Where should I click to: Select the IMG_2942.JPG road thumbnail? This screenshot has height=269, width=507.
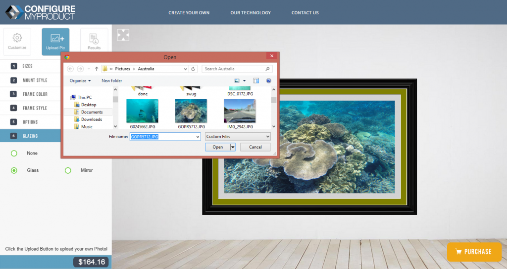point(240,111)
